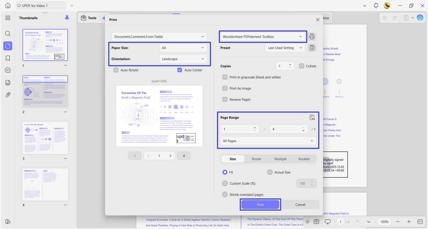This screenshot has height=229, width=428.
Task: Check the Reverse Pages option
Action: coord(225,99)
